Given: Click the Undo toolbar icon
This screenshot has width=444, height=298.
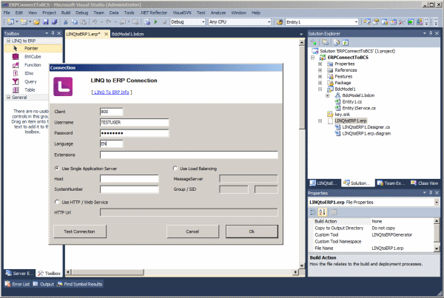Looking at the screenshot, I should pyautogui.click(x=94, y=21).
